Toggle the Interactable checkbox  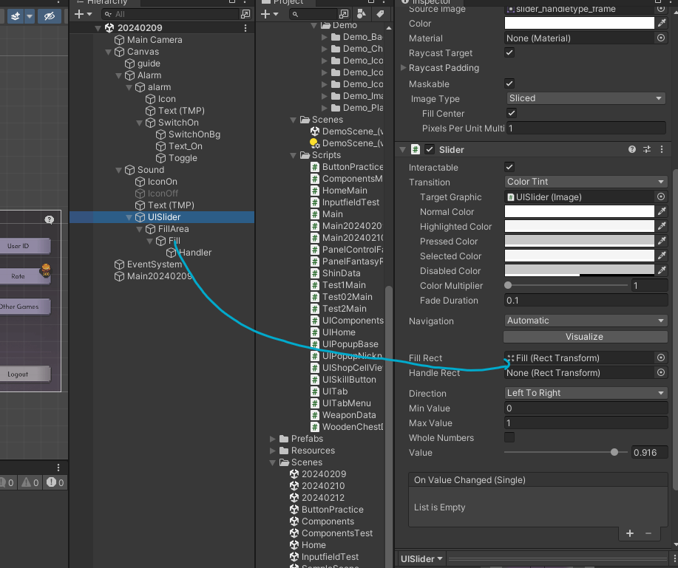(x=509, y=167)
